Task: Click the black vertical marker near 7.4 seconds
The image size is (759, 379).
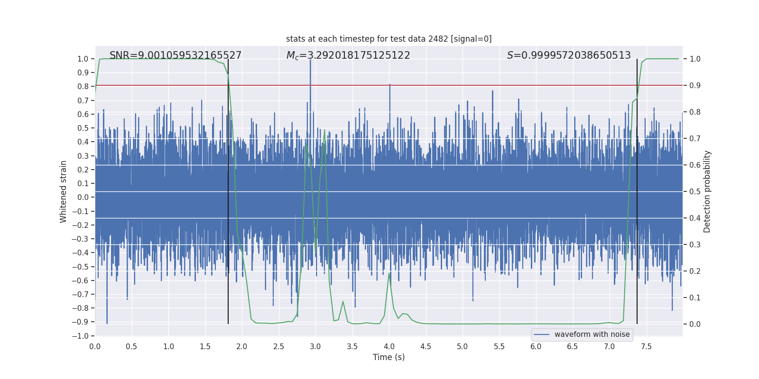Action: click(637, 189)
